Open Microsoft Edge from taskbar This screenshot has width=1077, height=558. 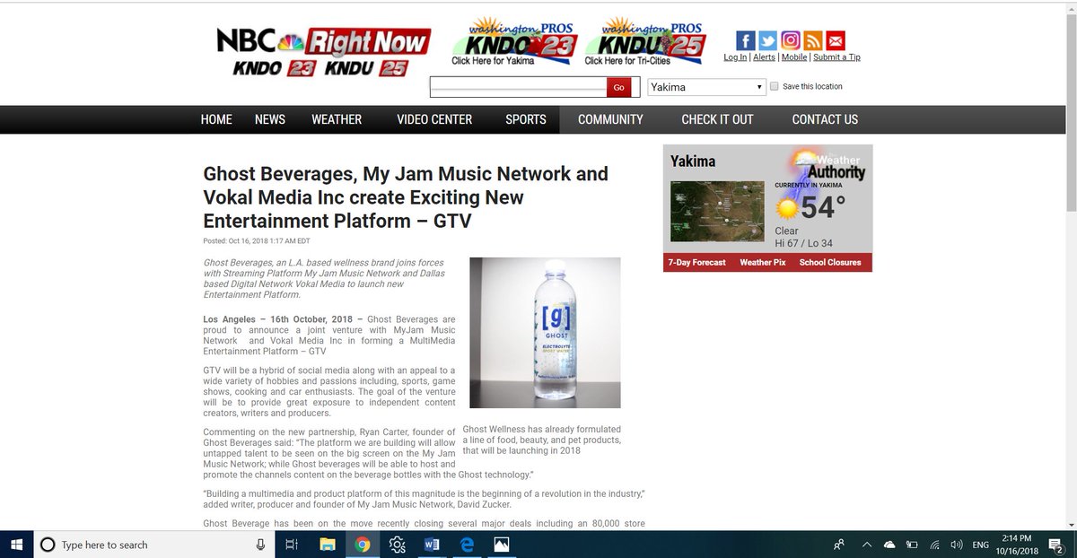467,545
